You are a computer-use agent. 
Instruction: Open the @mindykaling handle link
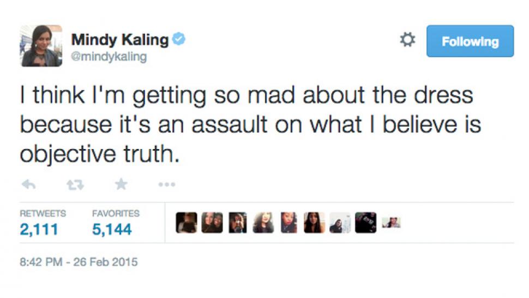tap(109, 57)
